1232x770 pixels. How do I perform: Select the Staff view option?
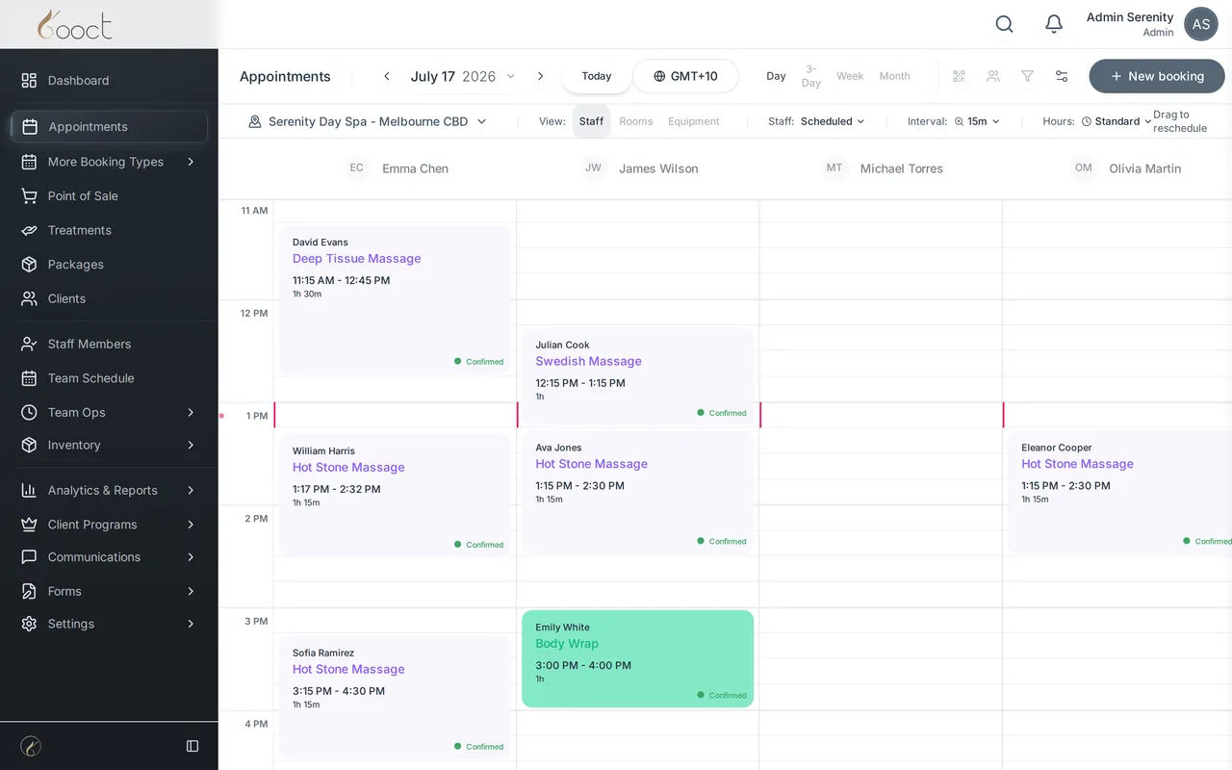pyautogui.click(x=591, y=121)
